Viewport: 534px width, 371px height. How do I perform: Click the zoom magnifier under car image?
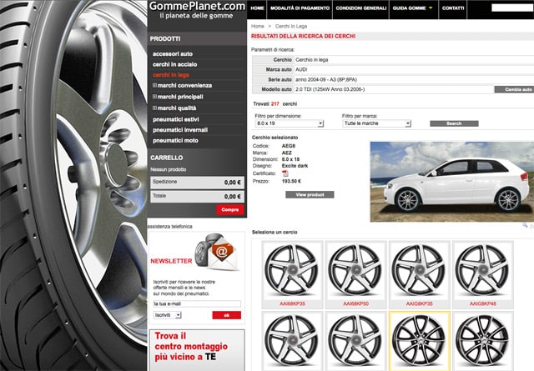tap(525, 225)
